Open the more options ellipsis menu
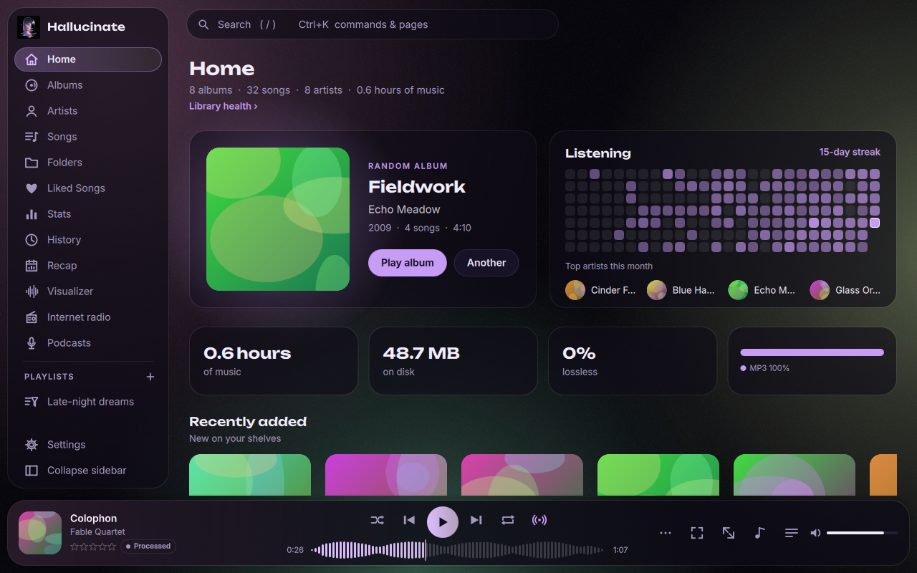 (666, 533)
